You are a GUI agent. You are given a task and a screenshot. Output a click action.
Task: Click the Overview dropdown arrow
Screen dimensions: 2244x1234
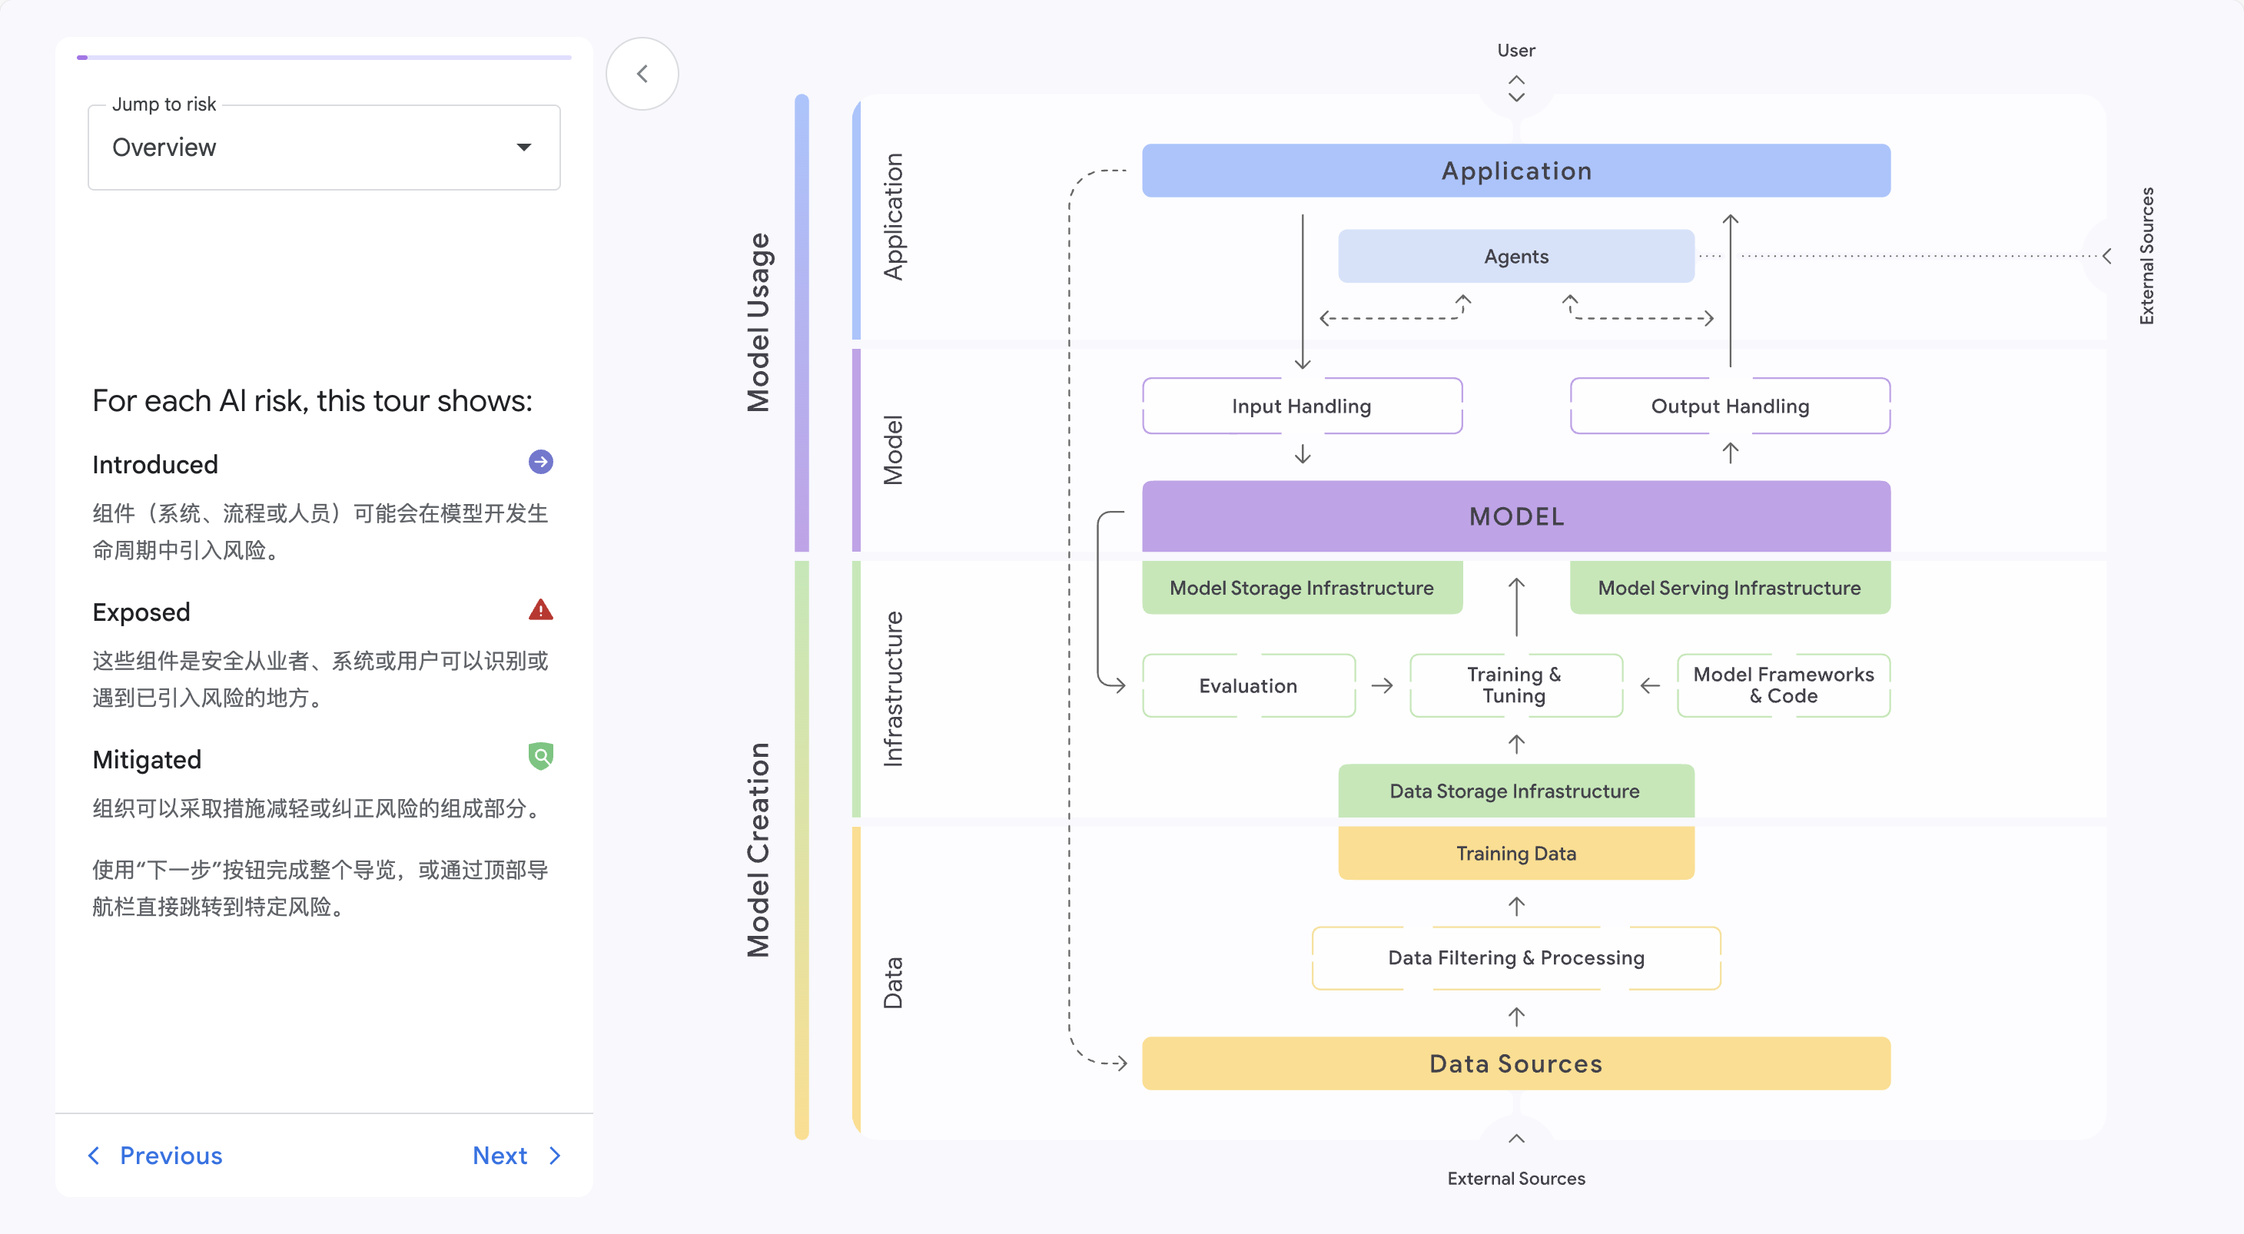[x=523, y=148]
